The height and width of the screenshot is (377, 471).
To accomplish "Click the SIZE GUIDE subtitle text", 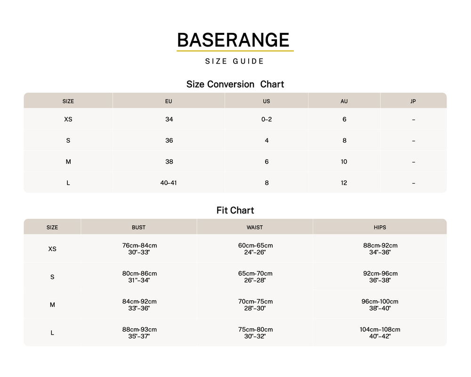I will 235,61.
